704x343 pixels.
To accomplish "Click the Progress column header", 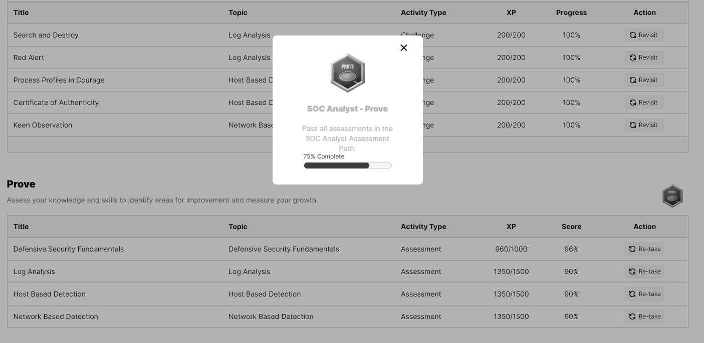I will 571,12.
